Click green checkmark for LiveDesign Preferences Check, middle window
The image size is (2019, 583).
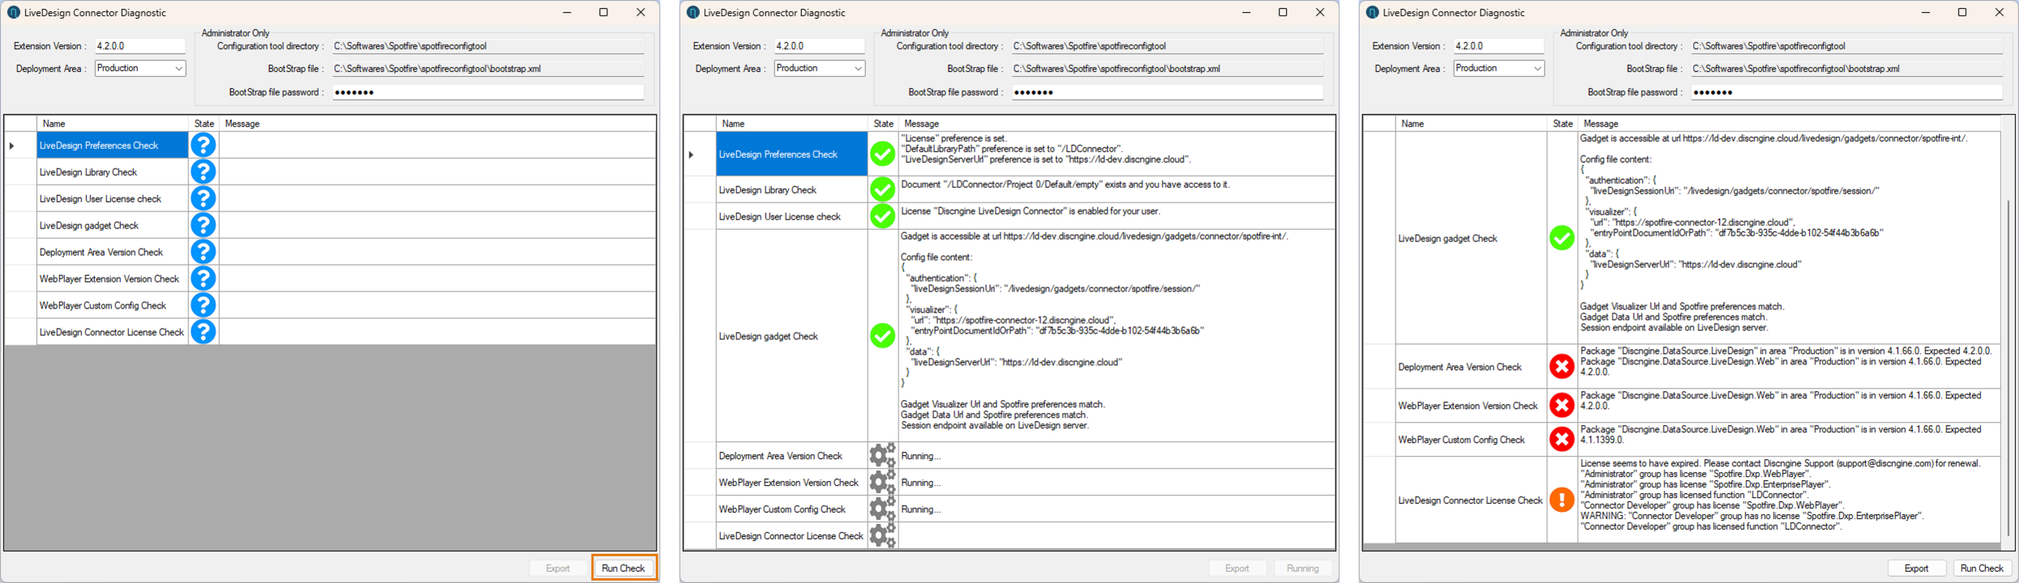882,154
